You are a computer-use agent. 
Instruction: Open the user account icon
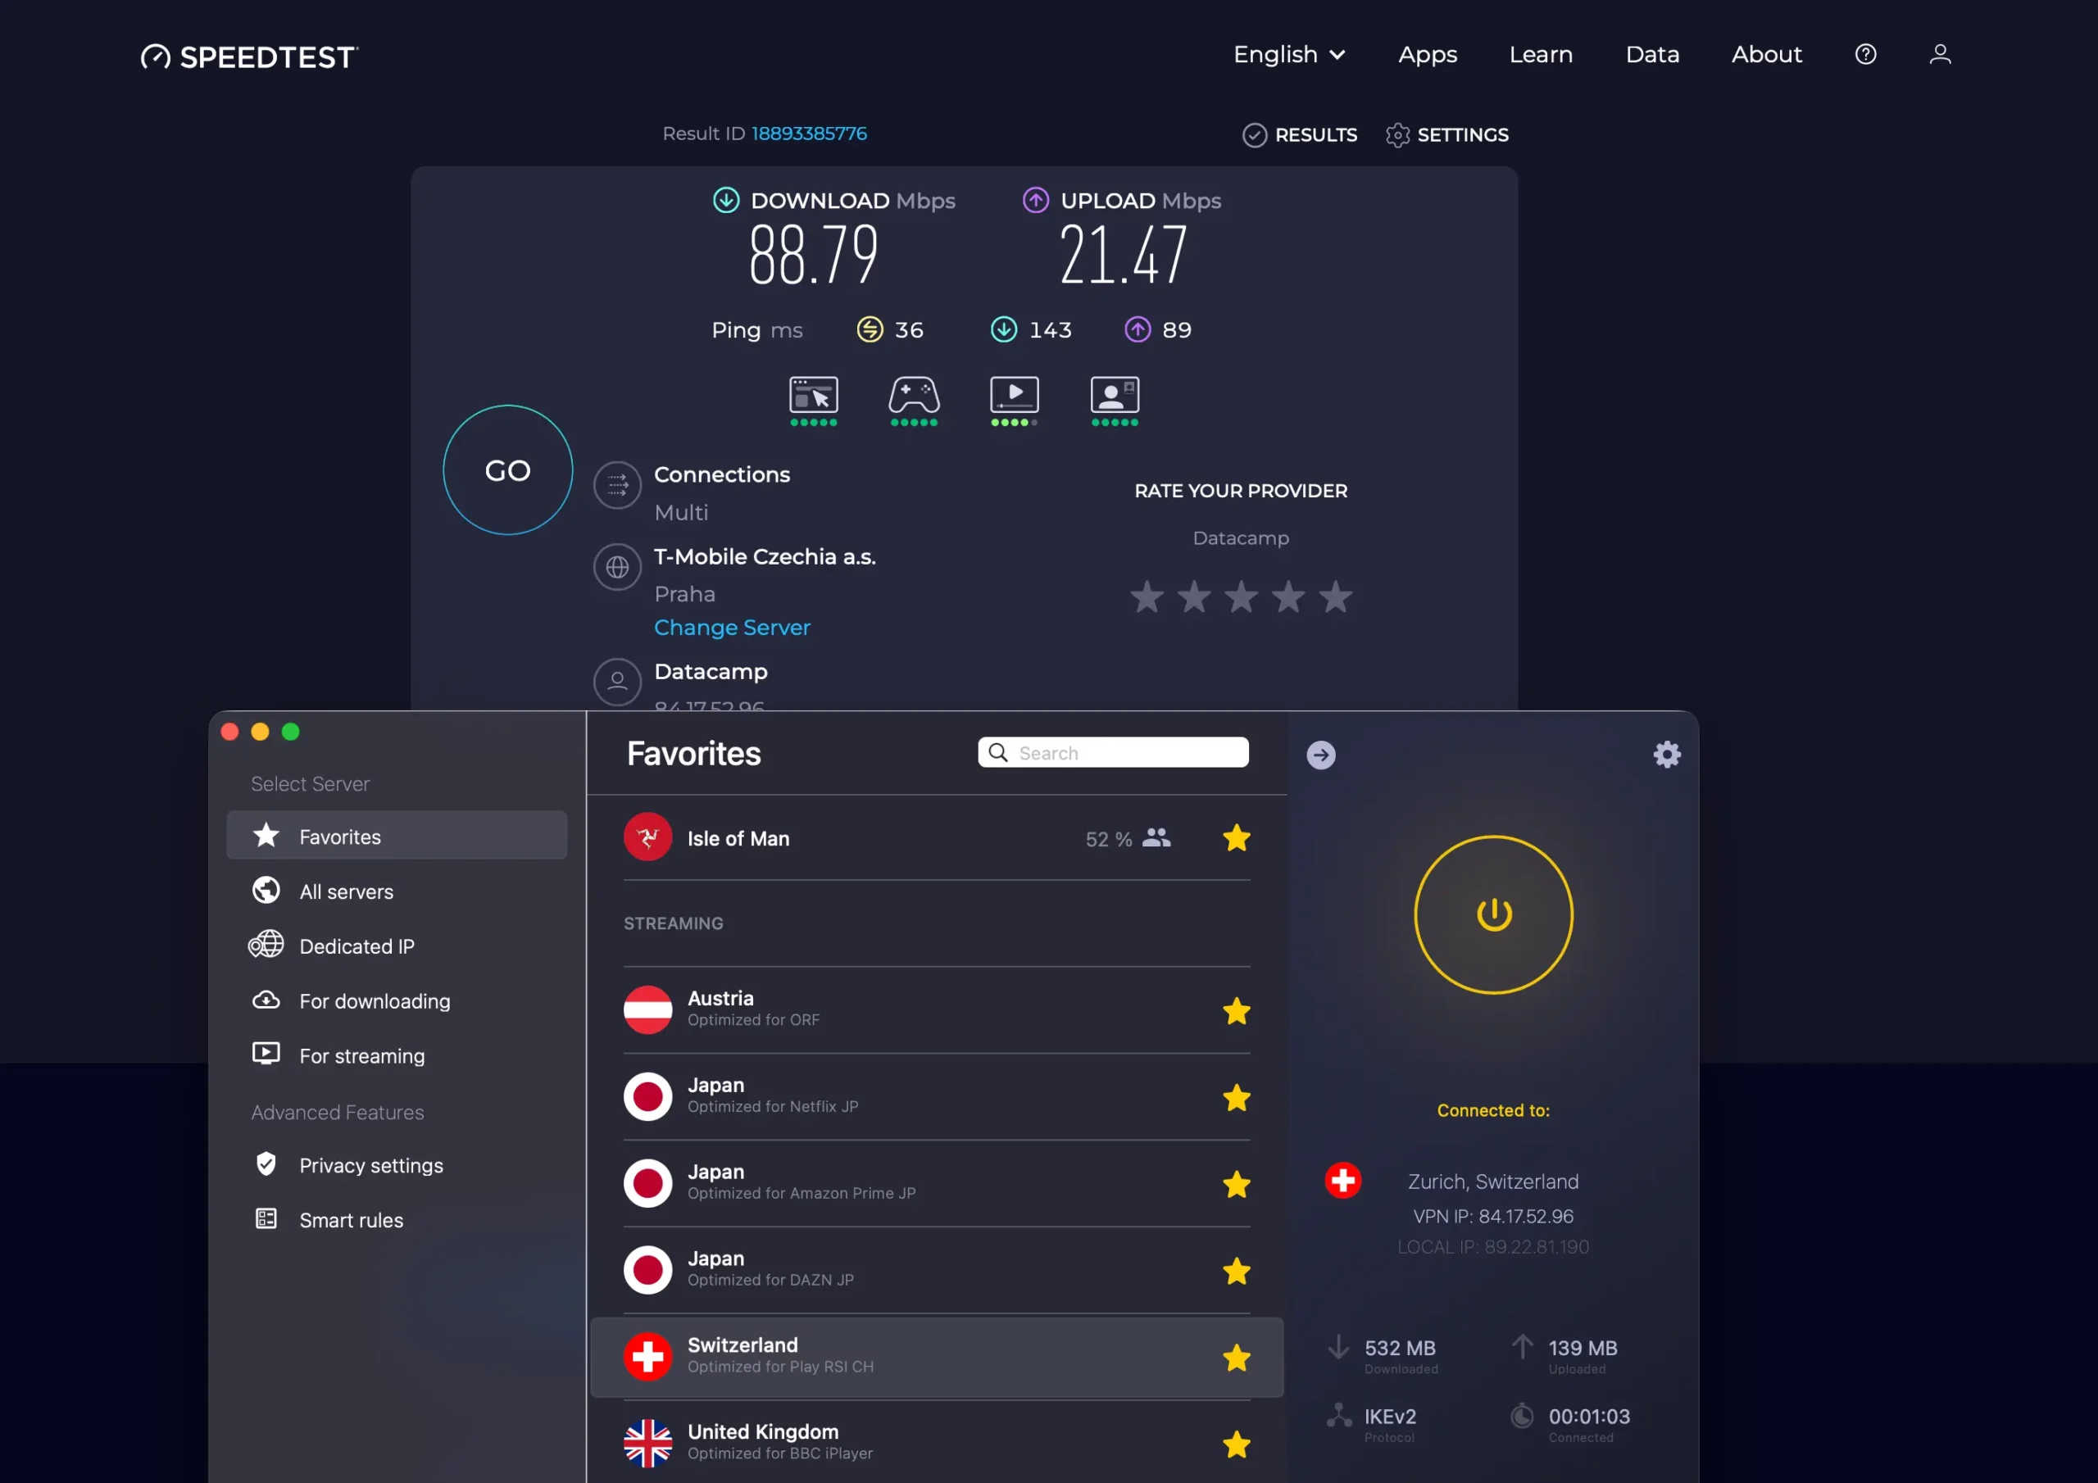pos(1939,55)
